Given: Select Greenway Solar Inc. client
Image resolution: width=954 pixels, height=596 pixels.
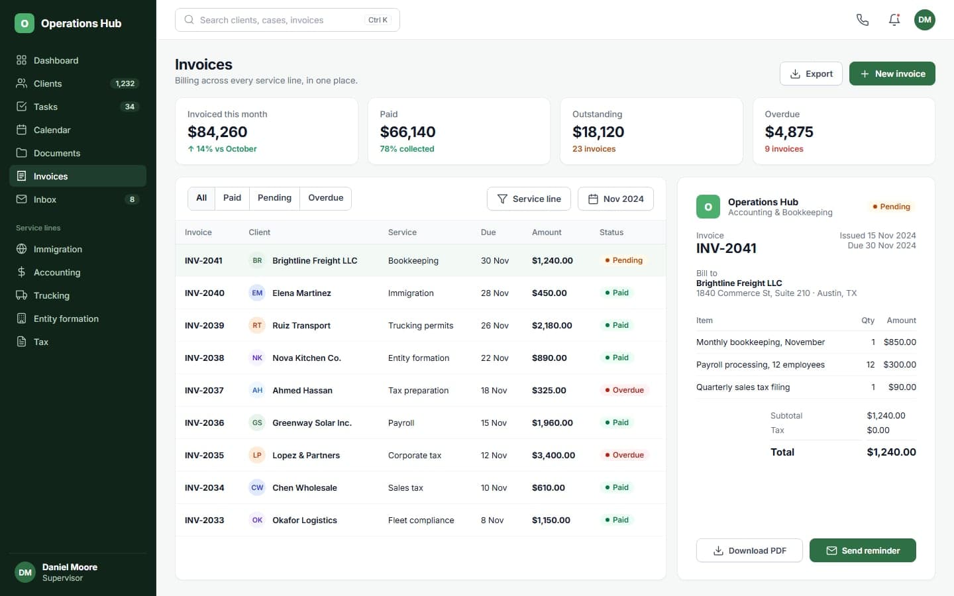Looking at the screenshot, I should [312, 422].
